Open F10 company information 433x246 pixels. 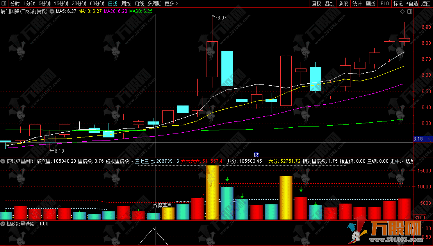tap(385, 4)
